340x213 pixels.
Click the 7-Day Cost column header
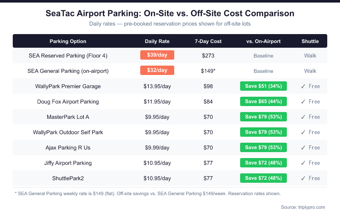pos(208,41)
